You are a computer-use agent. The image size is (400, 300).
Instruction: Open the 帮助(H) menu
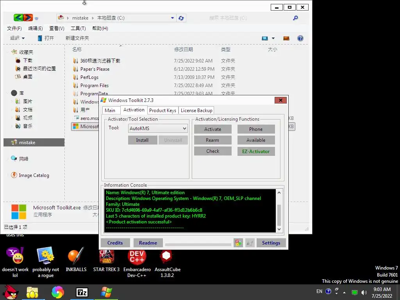[x=100, y=28]
